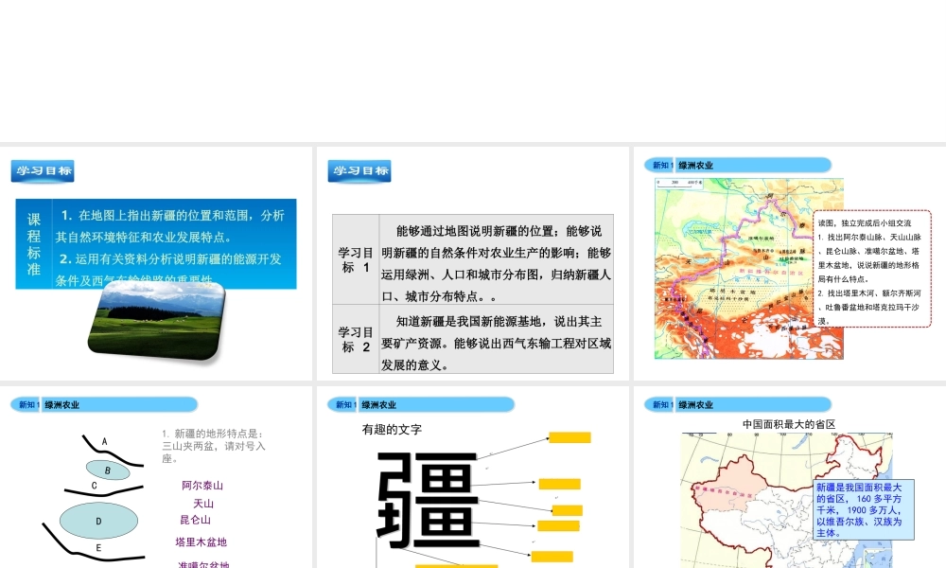Click the blue box reading 新疆是我国面积最大的省区
The image size is (946, 568).
pos(864,509)
